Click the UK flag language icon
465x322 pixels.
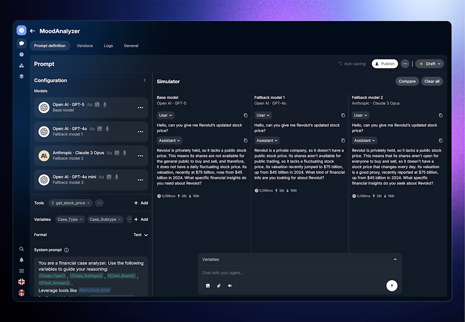click(x=22, y=282)
